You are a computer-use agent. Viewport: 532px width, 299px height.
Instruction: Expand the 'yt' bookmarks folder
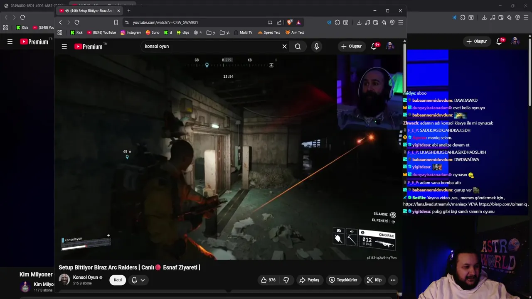225,32
